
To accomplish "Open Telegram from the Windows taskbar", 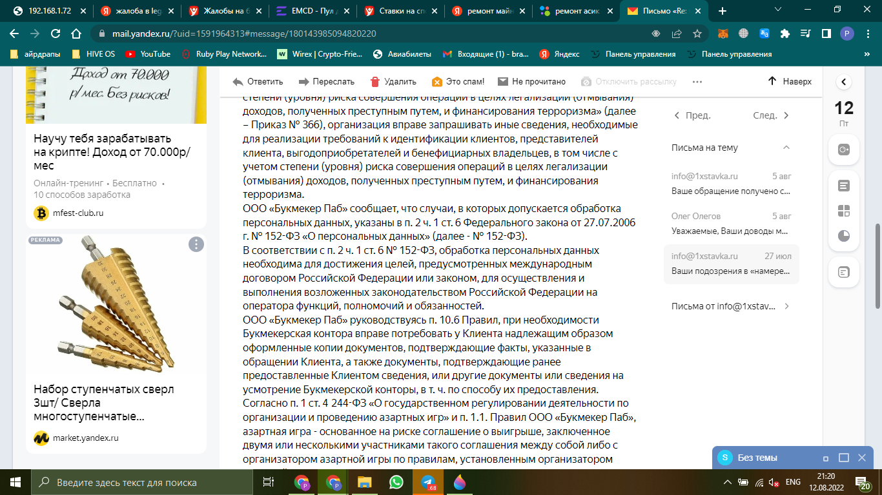I will 427,482.
